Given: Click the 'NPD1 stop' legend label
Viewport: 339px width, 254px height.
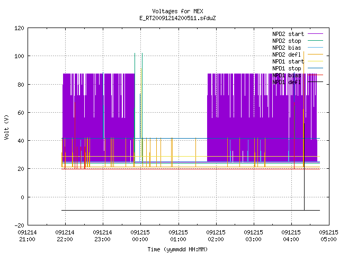Looking at the screenshot, I should click(x=287, y=68).
